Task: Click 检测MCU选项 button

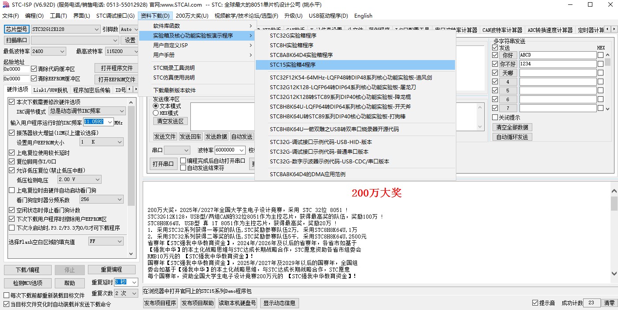Action: tap(27, 283)
